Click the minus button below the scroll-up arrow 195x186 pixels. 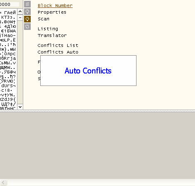coord(20,17)
